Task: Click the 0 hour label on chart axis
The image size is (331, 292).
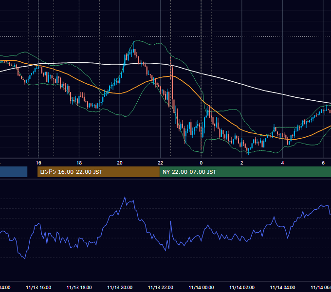Action: pyautogui.click(x=201, y=163)
